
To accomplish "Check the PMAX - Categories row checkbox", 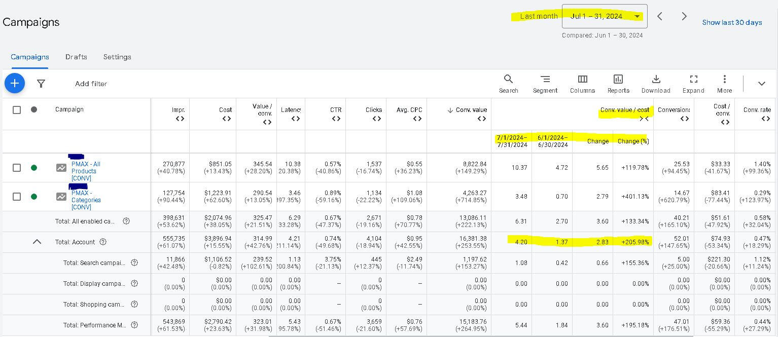I will [x=17, y=197].
